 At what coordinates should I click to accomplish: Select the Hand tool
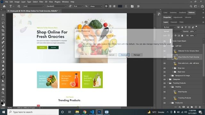pyautogui.click(x=3, y=89)
